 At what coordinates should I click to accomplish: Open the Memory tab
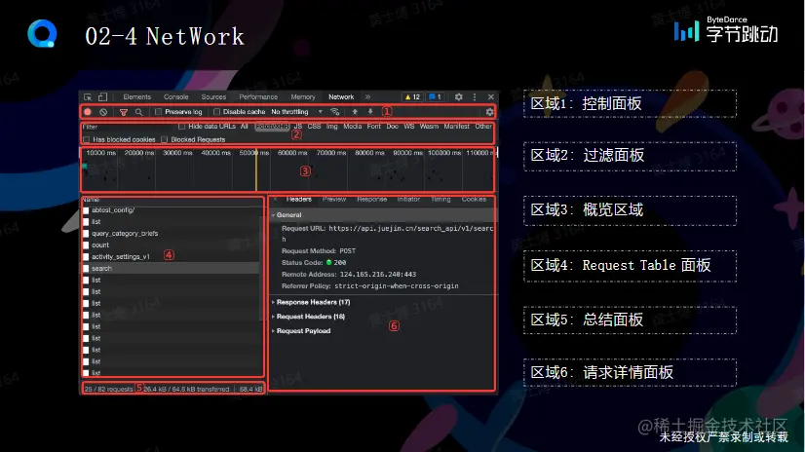(x=303, y=97)
